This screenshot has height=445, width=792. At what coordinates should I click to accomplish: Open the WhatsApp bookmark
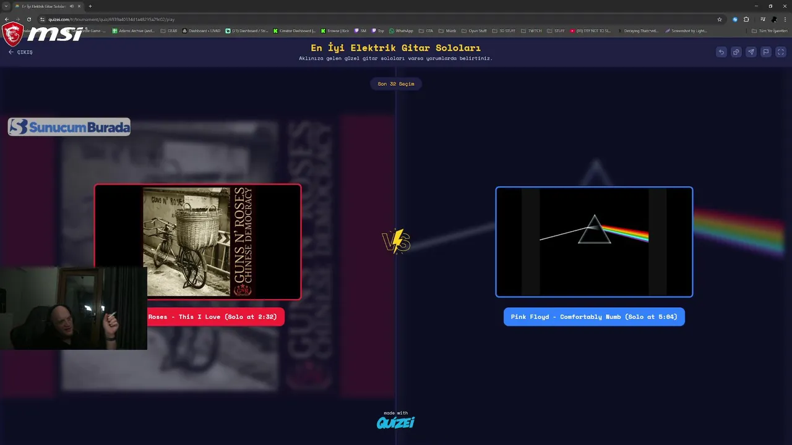(401, 30)
